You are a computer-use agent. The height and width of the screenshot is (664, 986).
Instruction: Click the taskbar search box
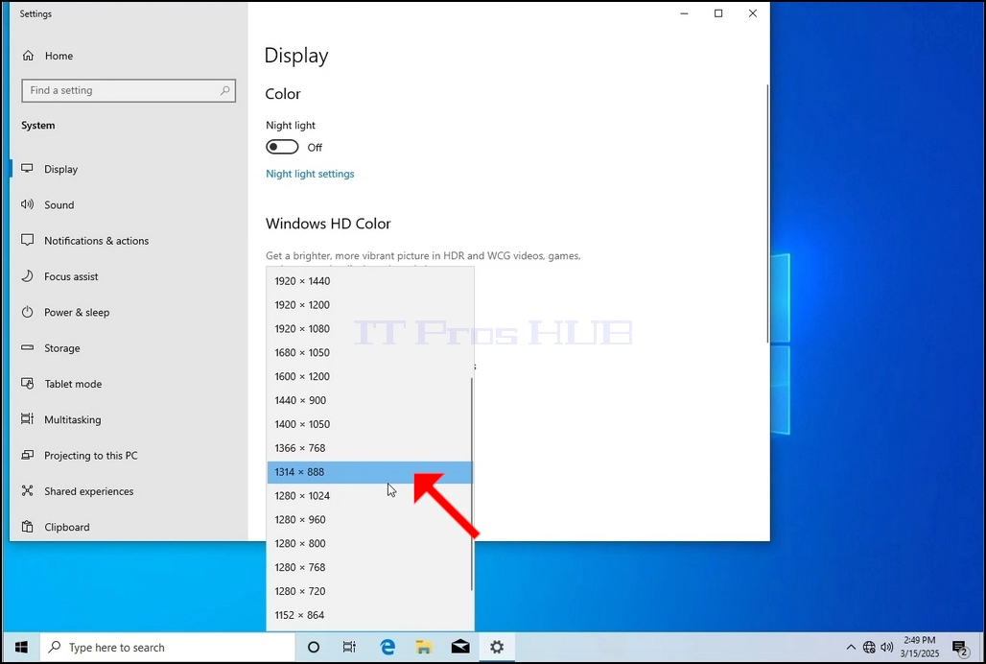168,647
